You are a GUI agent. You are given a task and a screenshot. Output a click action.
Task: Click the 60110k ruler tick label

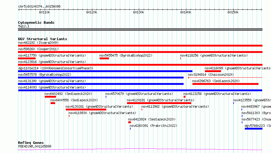tap(44, 12)
